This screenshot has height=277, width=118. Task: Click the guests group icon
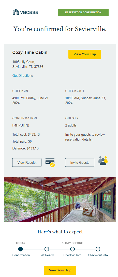[103, 161]
